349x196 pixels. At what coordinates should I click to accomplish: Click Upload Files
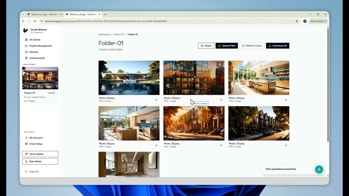point(227,46)
